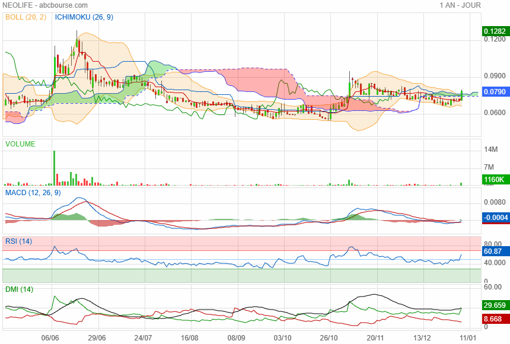Click the 03/10 date label
This screenshot has height=344, width=510.
(283, 338)
